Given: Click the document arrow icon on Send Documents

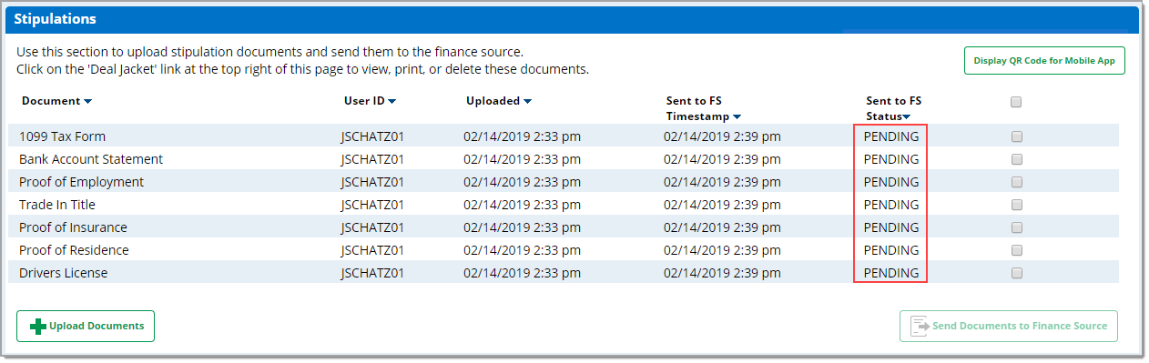Looking at the screenshot, I should (920, 326).
